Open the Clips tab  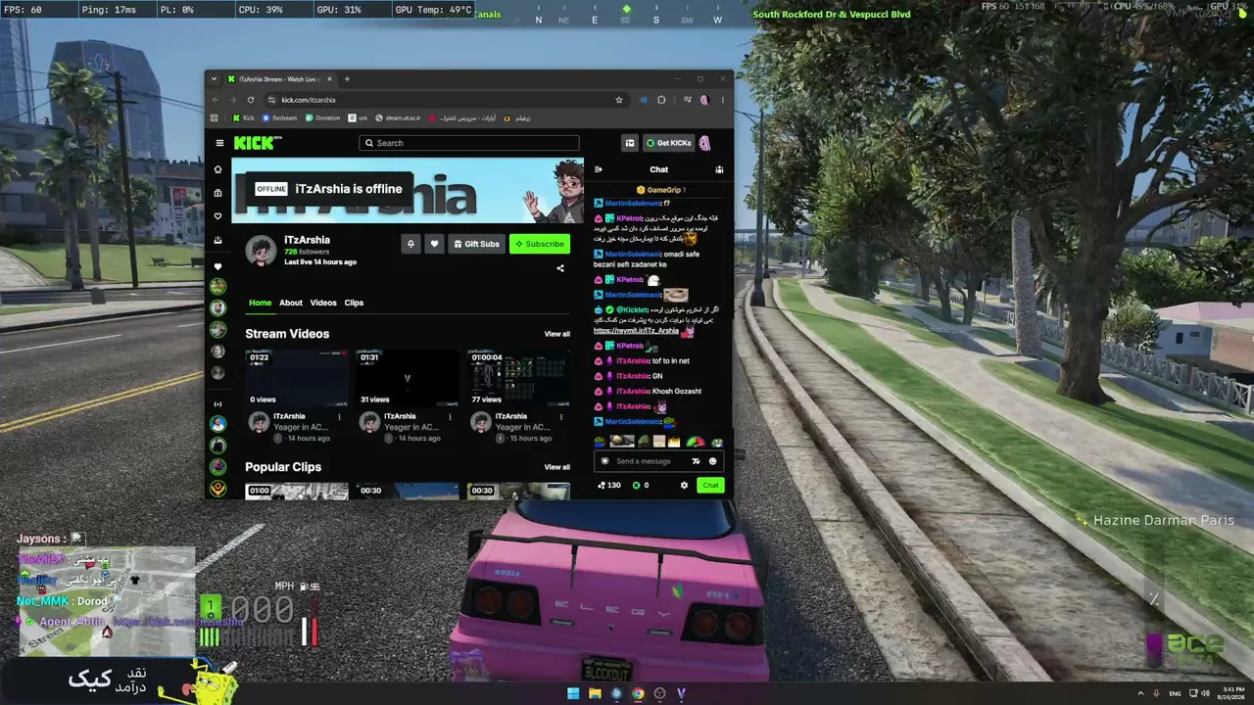(x=354, y=303)
